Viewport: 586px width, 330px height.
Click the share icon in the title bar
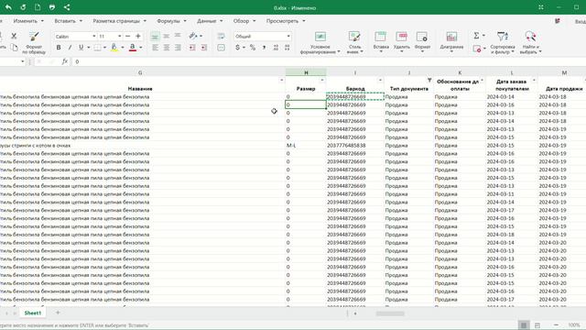[x=67, y=7]
